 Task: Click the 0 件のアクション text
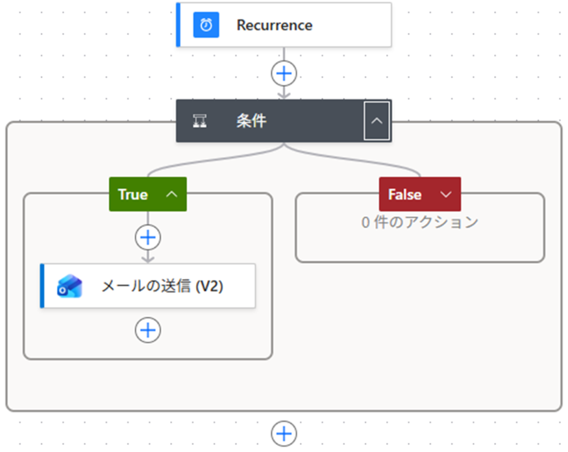[420, 222]
